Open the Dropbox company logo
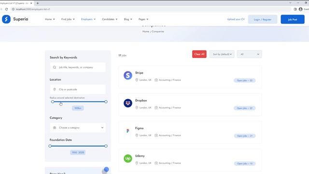 [128, 103]
